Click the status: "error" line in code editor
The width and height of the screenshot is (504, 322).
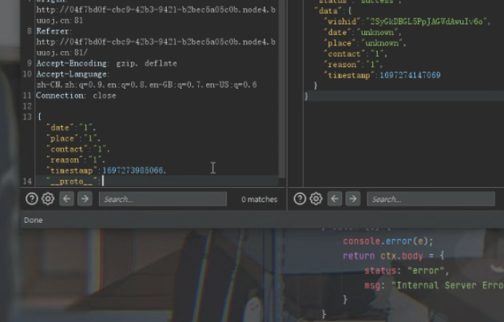tap(407, 271)
